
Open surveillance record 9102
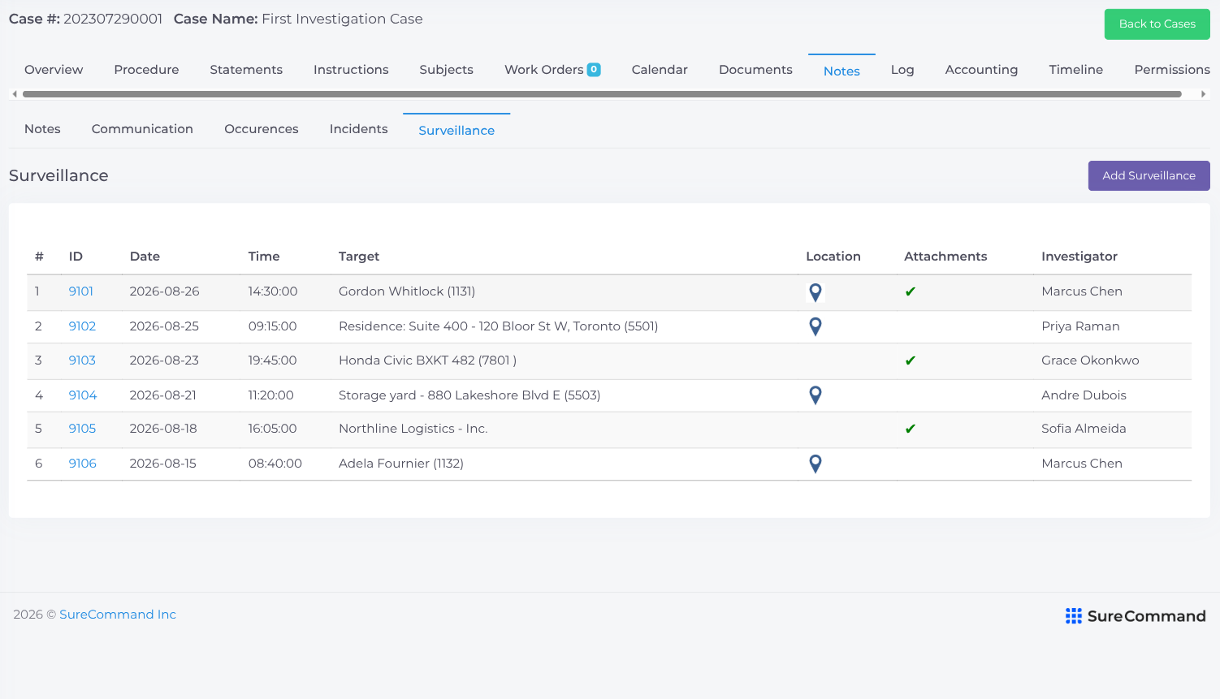click(82, 326)
